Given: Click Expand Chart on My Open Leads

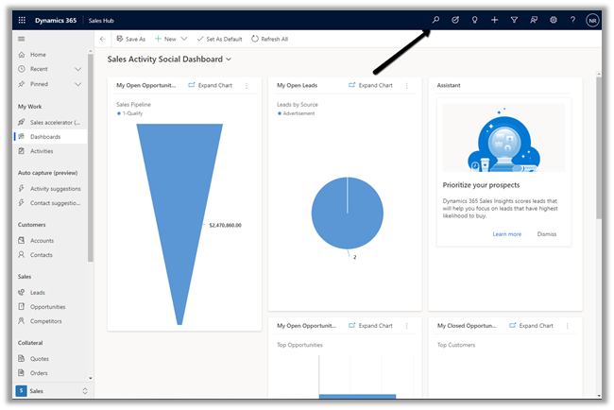Looking at the screenshot, I should tap(369, 85).
